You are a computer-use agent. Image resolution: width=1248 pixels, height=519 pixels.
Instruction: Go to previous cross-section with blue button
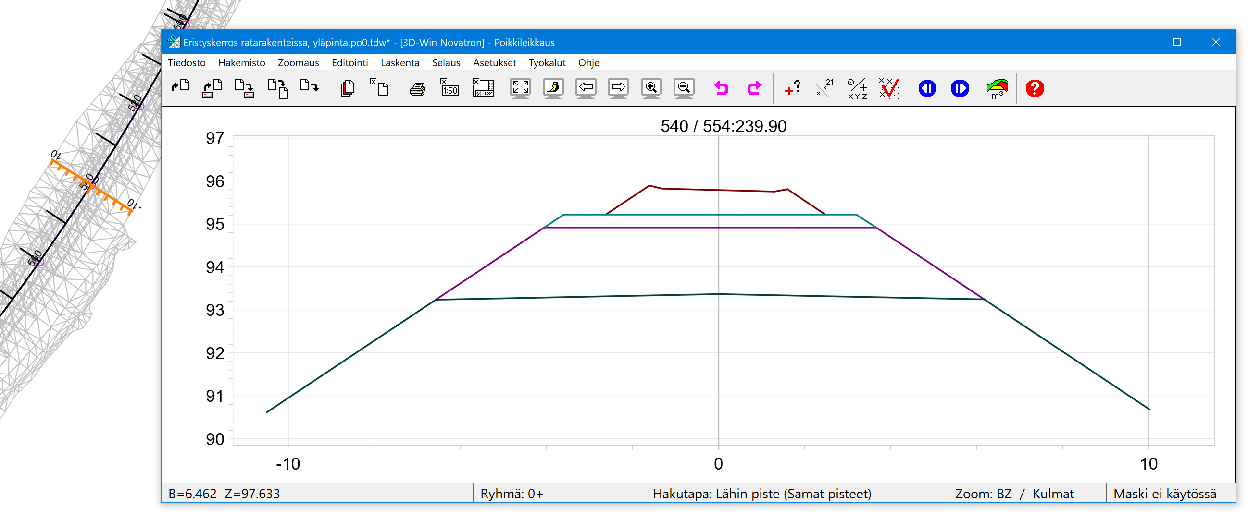tap(927, 88)
